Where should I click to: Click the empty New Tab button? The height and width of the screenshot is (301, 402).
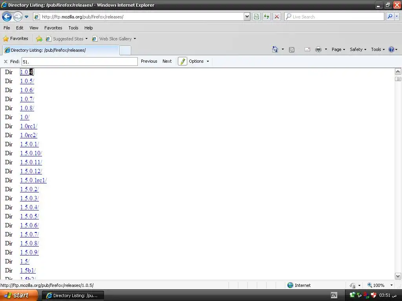pyautogui.click(x=125, y=51)
